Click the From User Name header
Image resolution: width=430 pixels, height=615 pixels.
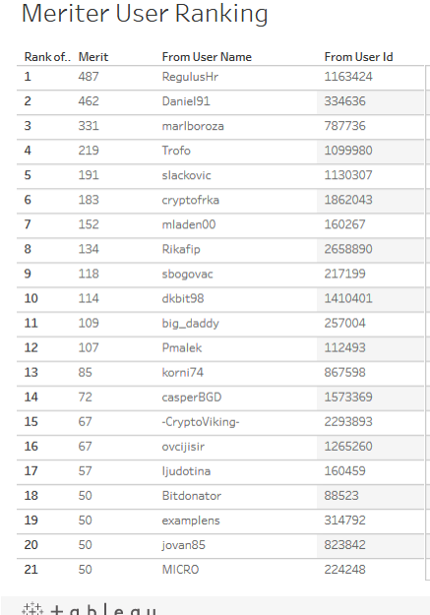coord(207,57)
